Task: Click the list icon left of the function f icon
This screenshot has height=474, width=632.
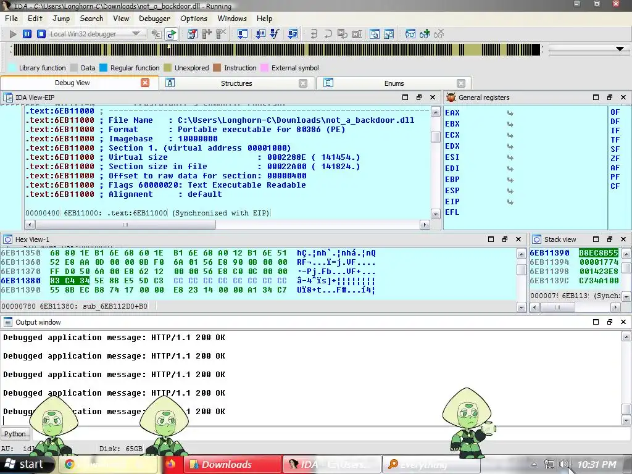Action: (260, 34)
